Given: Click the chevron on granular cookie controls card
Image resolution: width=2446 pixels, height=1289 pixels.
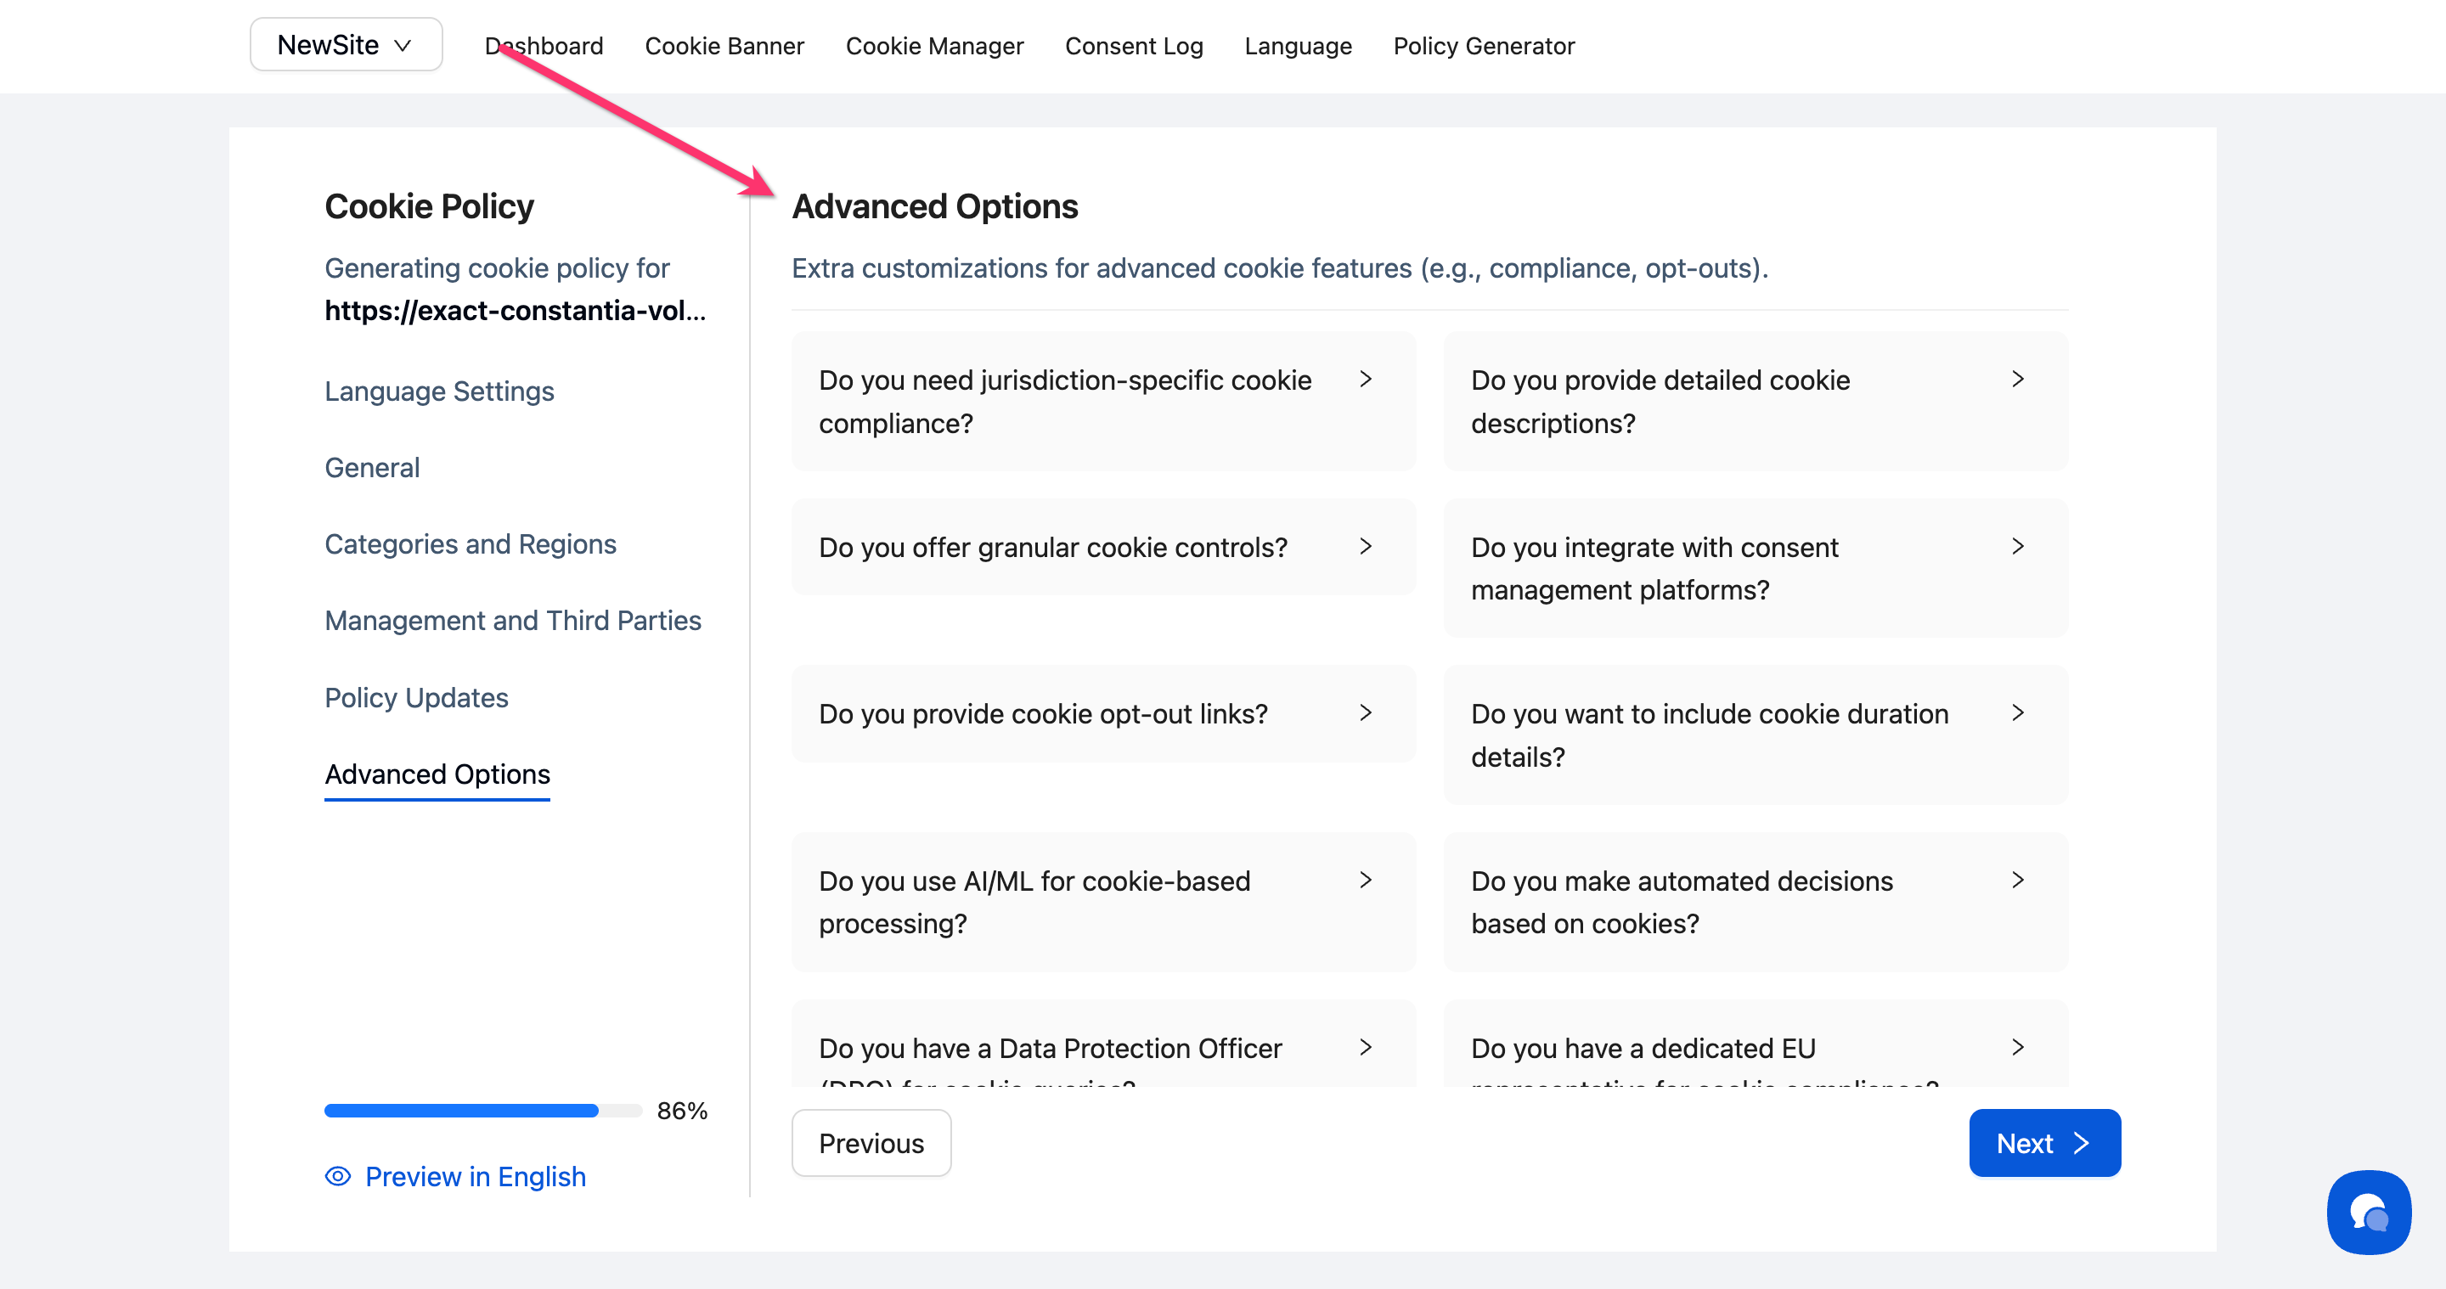Looking at the screenshot, I should pyautogui.click(x=1365, y=546).
